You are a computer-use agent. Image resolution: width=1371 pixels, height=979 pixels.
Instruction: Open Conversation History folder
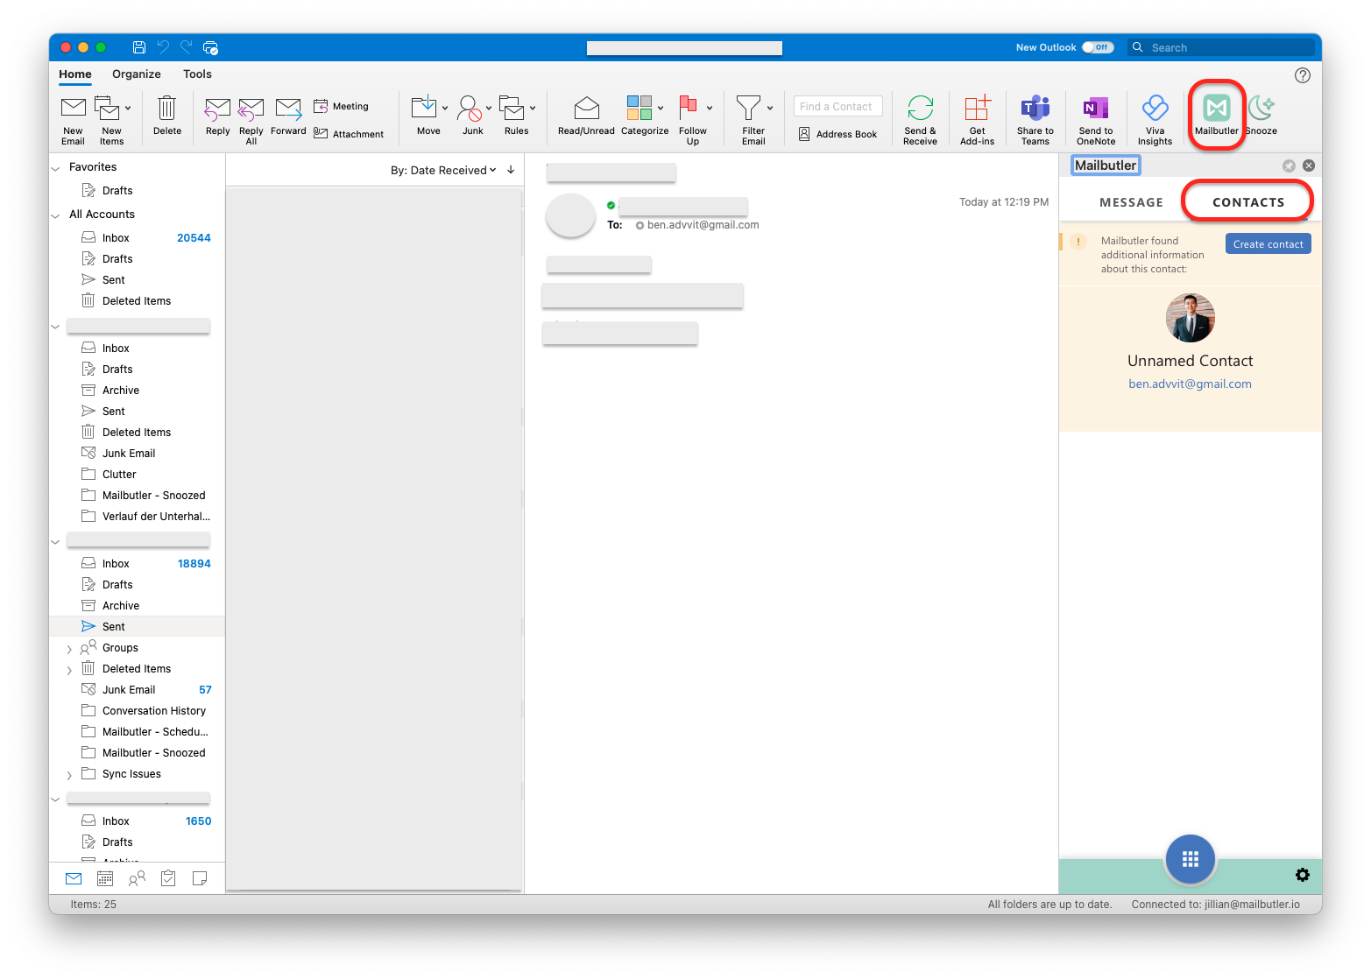(138, 711)
